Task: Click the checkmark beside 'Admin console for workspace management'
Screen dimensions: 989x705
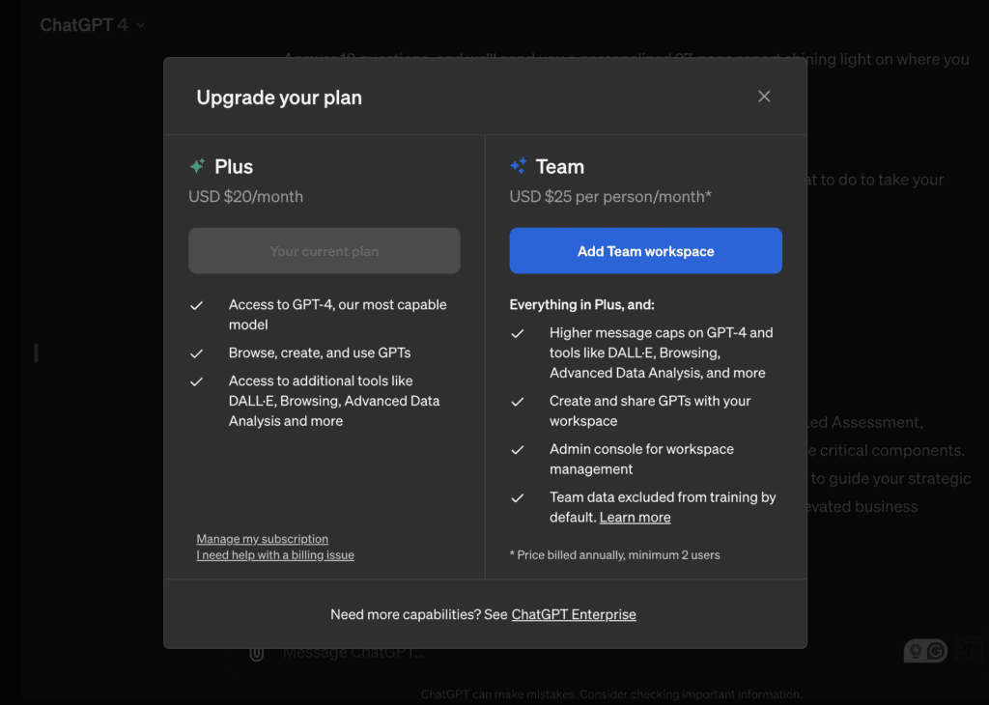Action: pos(518,449)
